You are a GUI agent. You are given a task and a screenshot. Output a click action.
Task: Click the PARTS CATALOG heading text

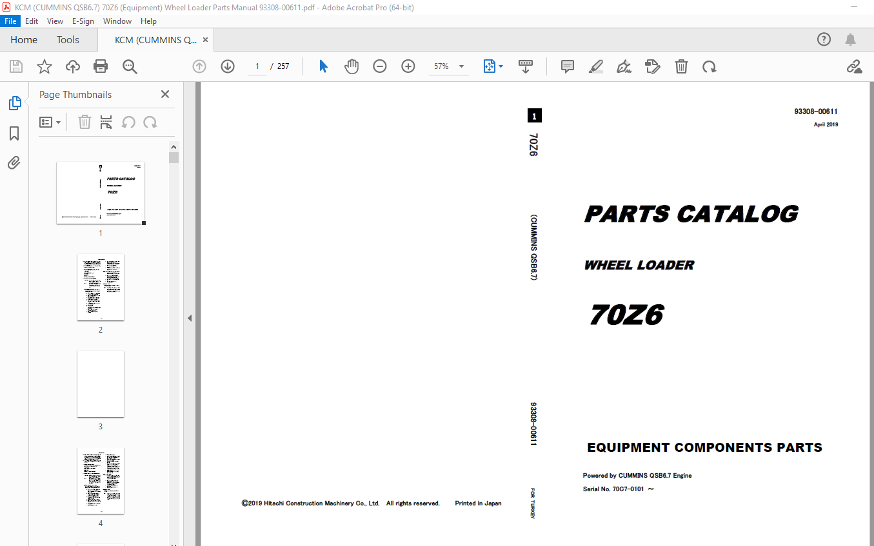[x=691, y=214]
